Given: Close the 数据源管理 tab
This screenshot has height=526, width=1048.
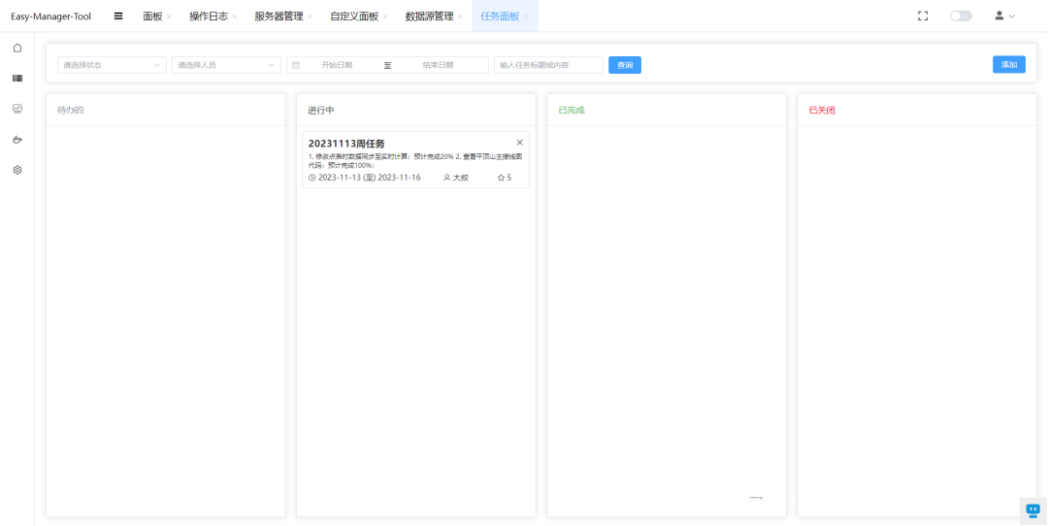Looking at the screenshot, I should (460, 16).
